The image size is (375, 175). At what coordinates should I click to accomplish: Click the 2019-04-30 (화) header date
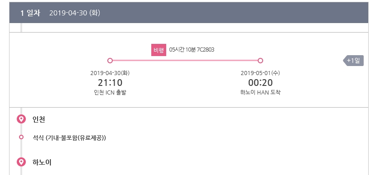tap(75, 13)
